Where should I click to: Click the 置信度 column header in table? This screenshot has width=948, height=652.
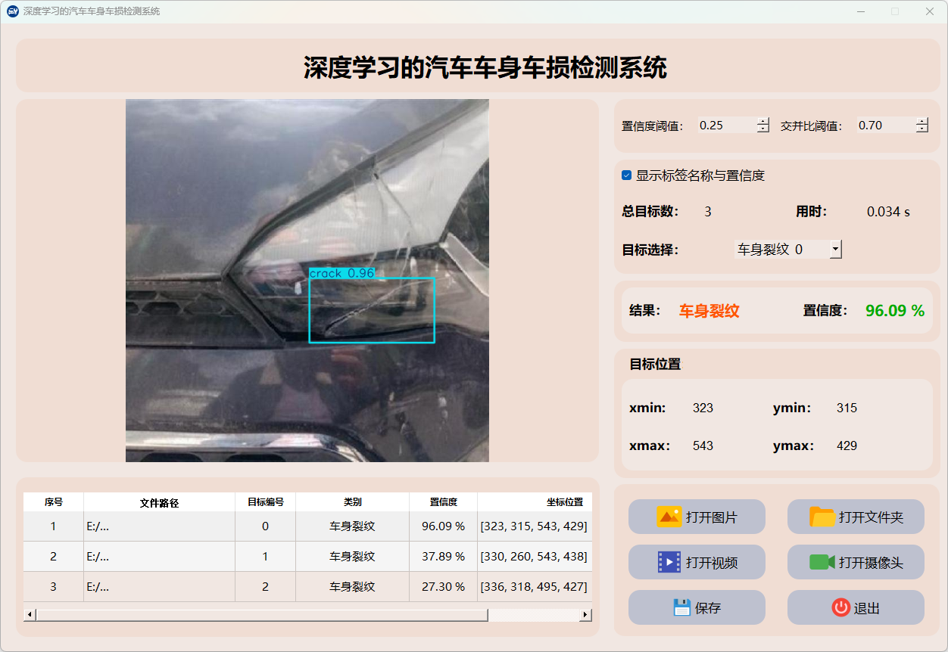pyautogui.click(x=443, y=502)
